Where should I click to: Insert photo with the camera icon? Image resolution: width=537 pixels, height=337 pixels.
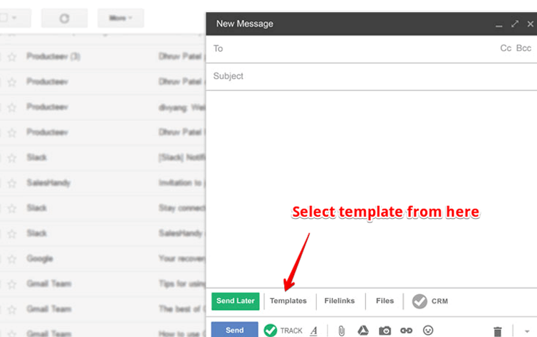(x=385, y=331)
